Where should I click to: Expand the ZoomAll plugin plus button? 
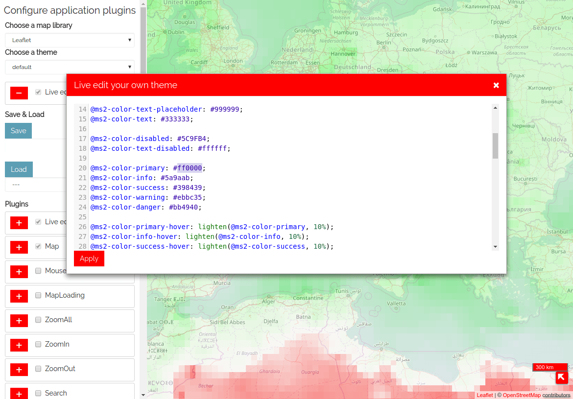(19, 321)
